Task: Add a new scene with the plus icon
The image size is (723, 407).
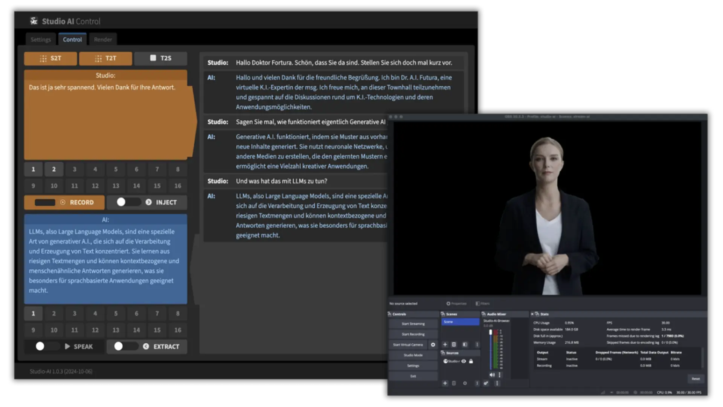Action: point(445,344)
